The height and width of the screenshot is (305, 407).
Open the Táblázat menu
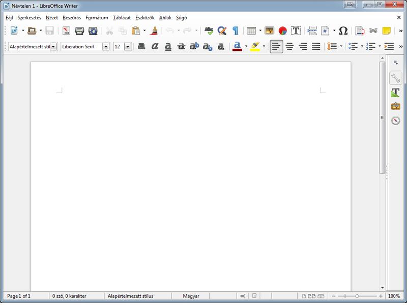[122, 18]
